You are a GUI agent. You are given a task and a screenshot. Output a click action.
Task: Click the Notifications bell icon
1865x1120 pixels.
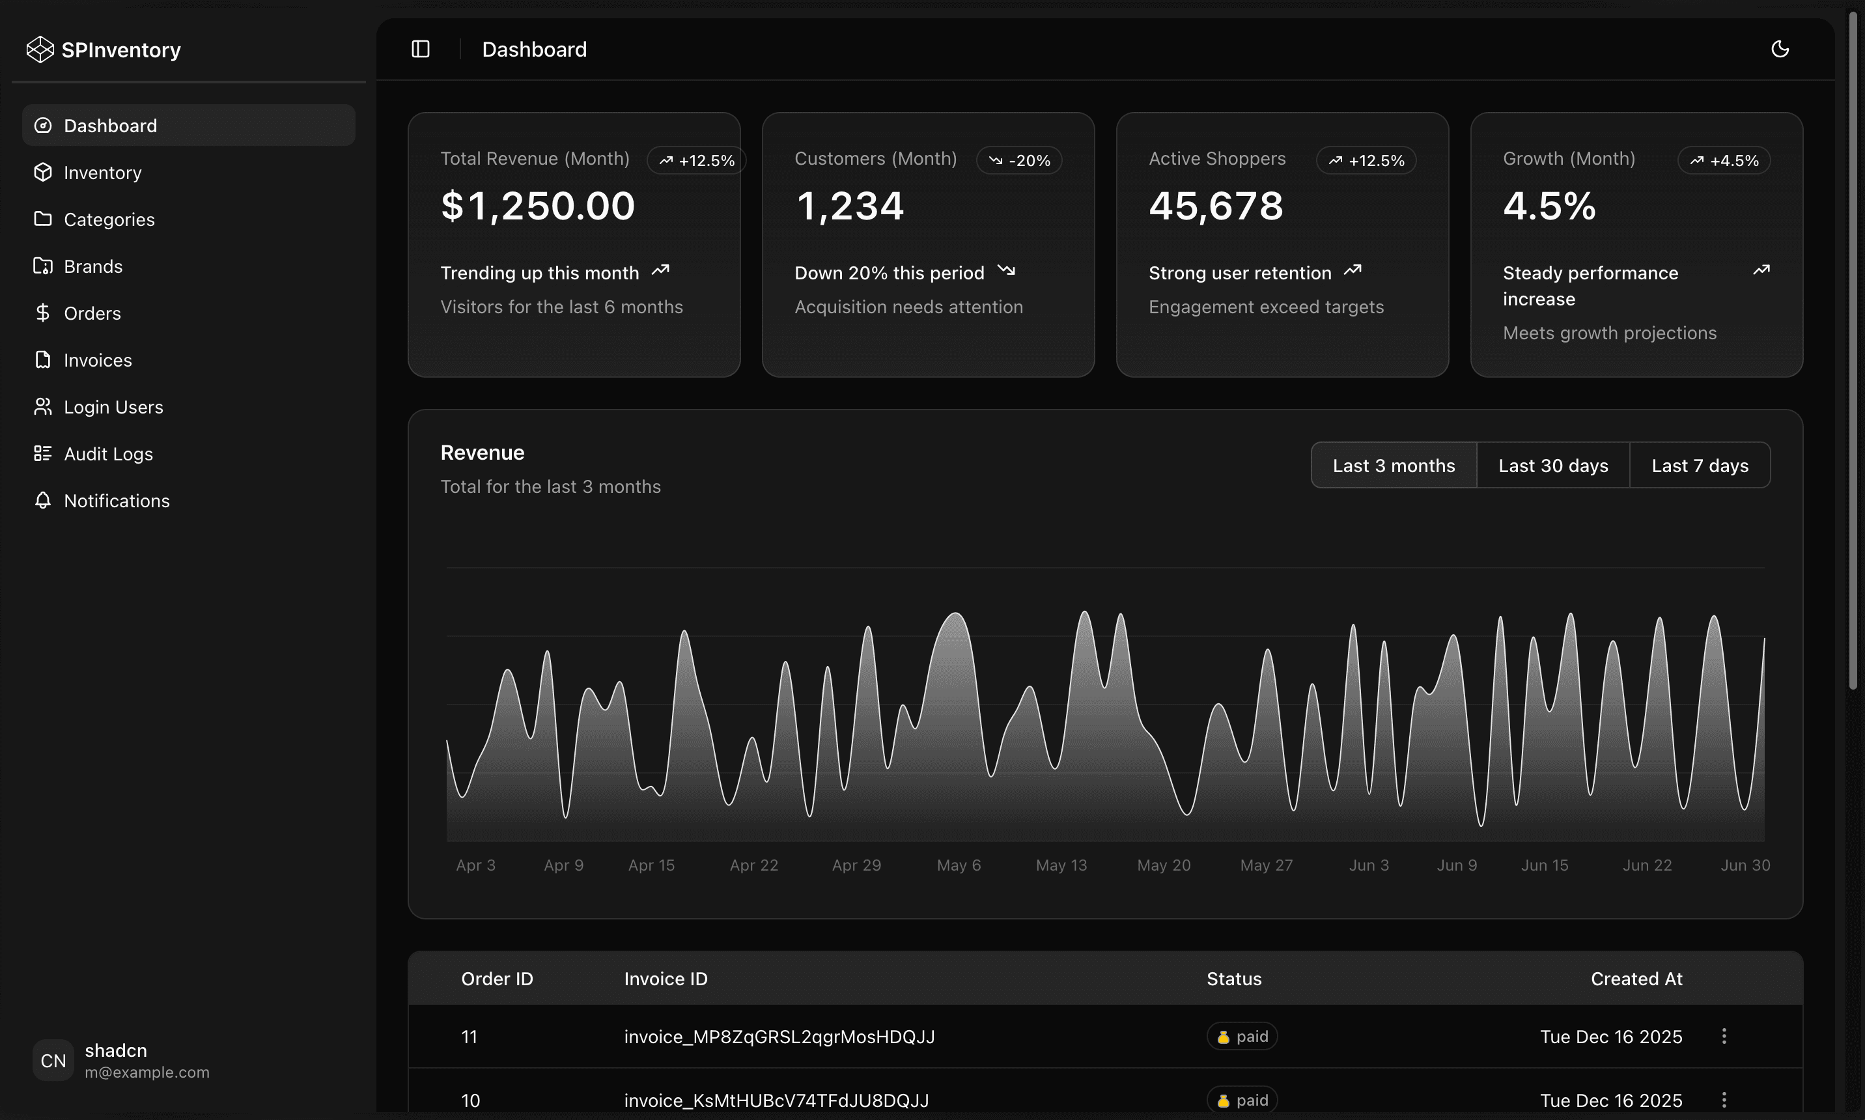tap(43, 500)
